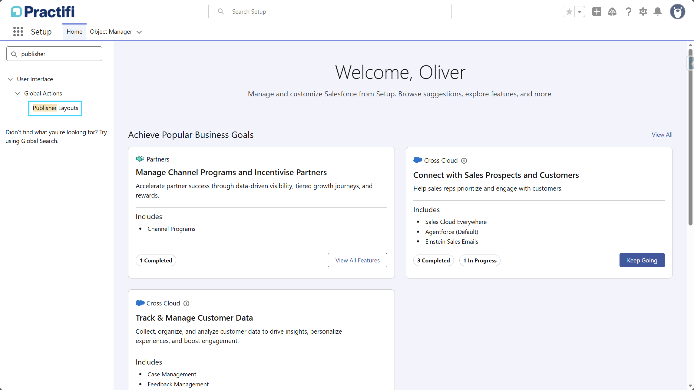The height and width of the screenshot is (390, 694).
Task: Click the Setup app name label
Action: point(41,32)
